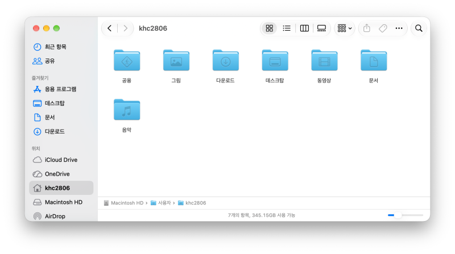
Task: Close the Finder window with red button
Action: [36, 28]
